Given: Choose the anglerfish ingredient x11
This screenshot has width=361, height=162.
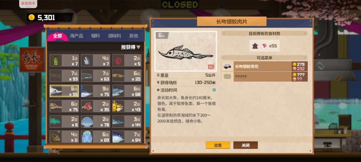Looking at the screenshot, I should coord(64,137).
